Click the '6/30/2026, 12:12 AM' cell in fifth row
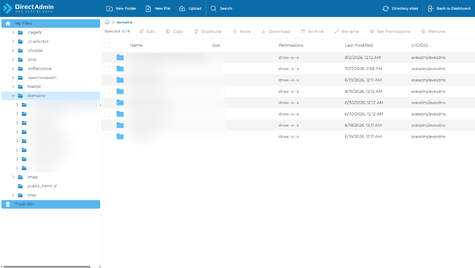Image resolution: width=475 pixels, height=268 pixels. [364, 102]
